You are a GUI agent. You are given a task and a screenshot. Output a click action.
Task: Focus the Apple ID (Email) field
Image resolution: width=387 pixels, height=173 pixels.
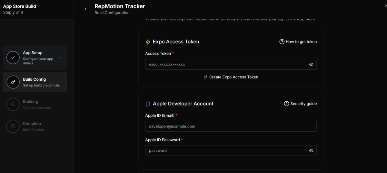(x=231, y=126)
